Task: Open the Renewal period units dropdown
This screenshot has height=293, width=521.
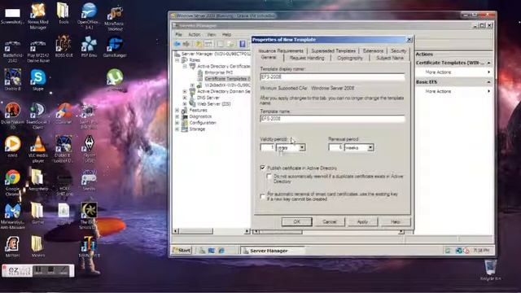Action: pyautogui.click(x=370, y=147)
